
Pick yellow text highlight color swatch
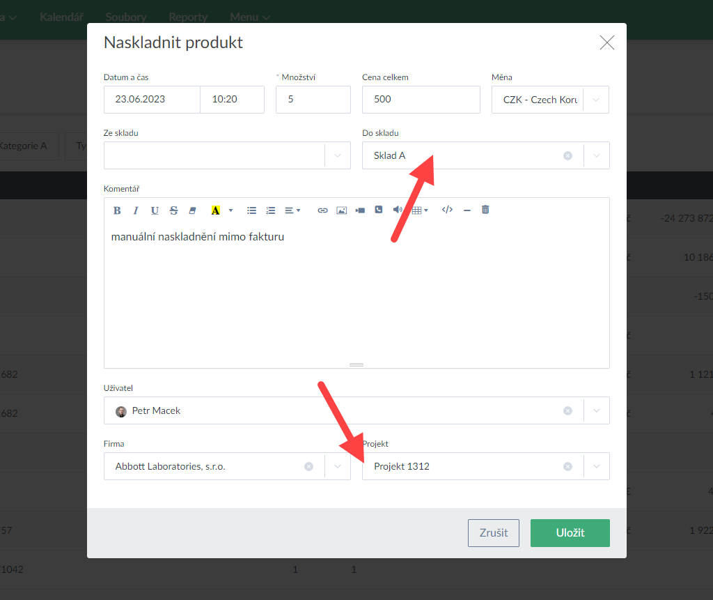tap(215, 210)
